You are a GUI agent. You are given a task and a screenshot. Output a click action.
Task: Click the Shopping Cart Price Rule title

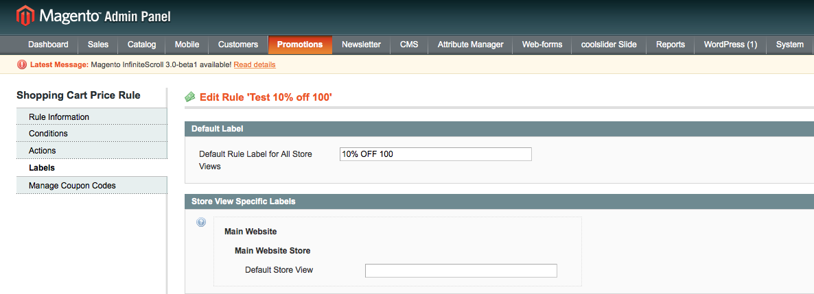click(78, 95)
